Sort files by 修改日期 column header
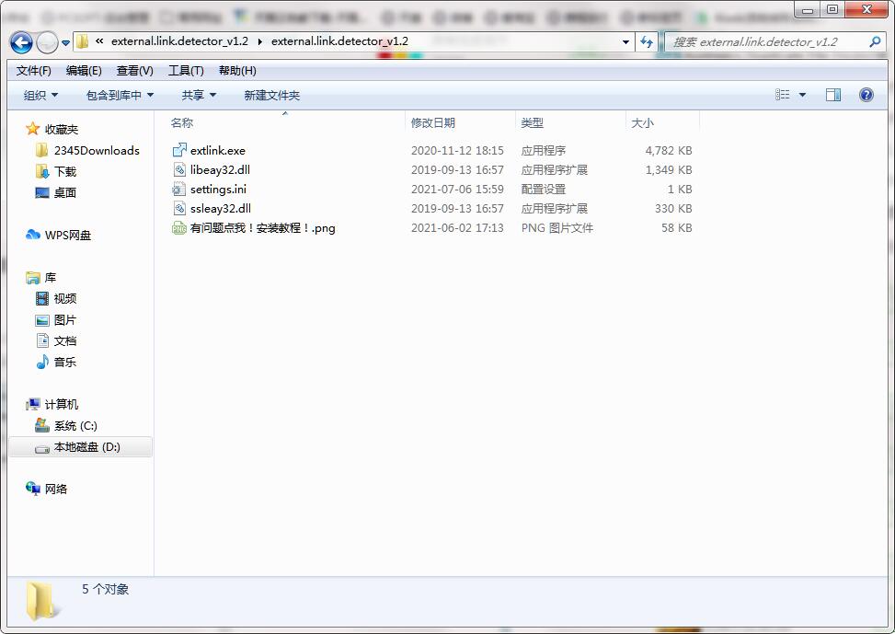Viewport: 895px width, 634px height. [433, 122]
